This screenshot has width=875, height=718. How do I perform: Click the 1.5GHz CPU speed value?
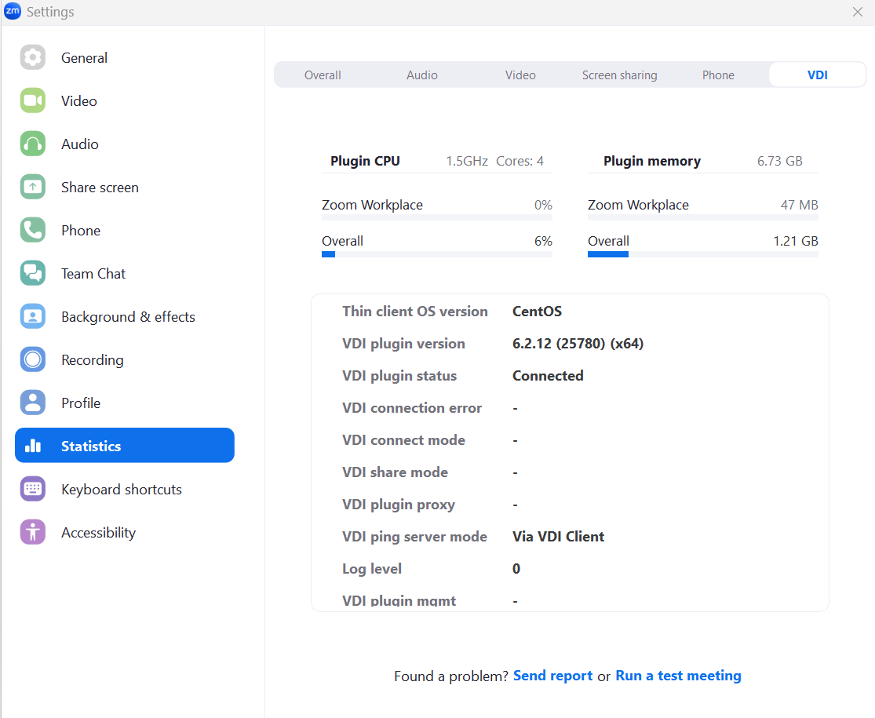tap(467, 161)
